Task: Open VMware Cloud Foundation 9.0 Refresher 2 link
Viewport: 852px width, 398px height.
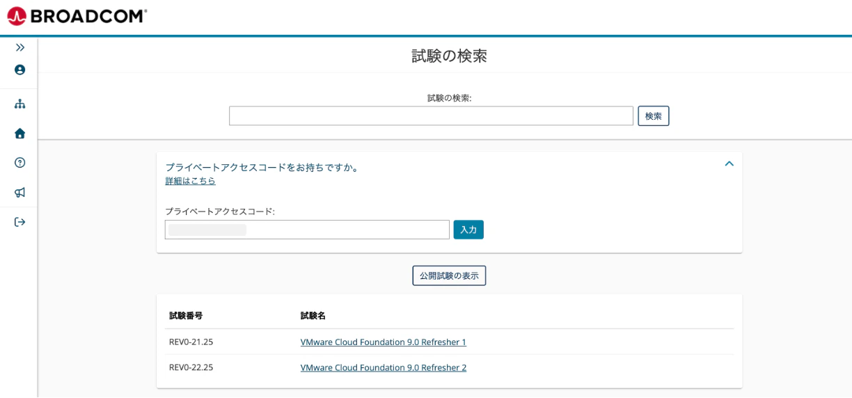Action: point(384,367)
